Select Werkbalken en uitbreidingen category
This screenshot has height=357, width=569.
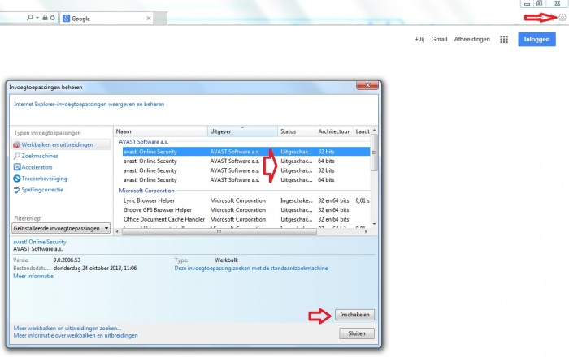pos(61,144)
